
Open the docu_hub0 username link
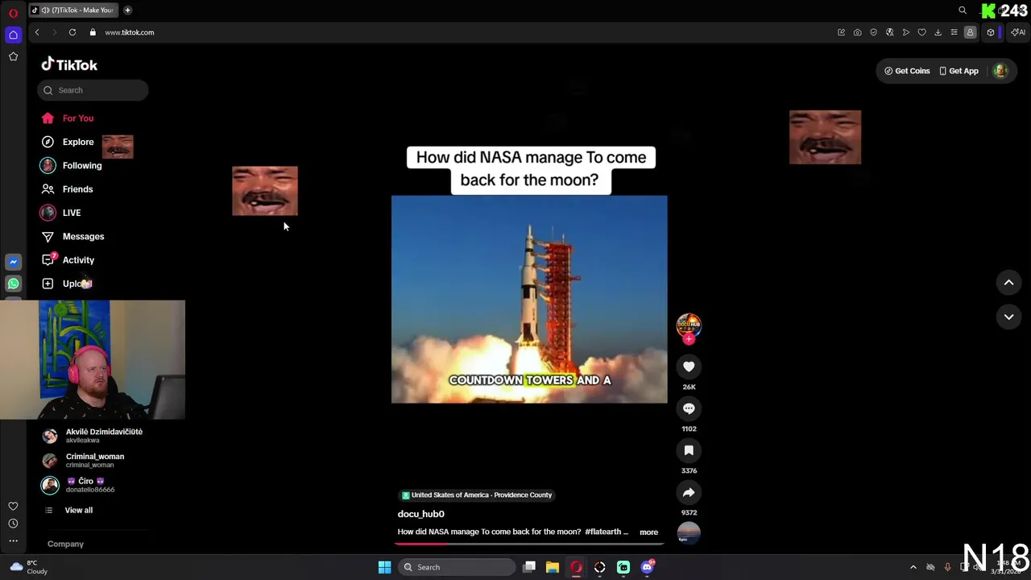click(x=420, y=514)
